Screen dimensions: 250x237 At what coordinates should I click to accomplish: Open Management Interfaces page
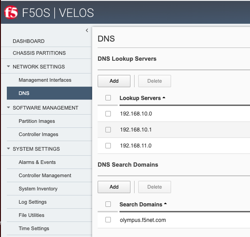45,80
